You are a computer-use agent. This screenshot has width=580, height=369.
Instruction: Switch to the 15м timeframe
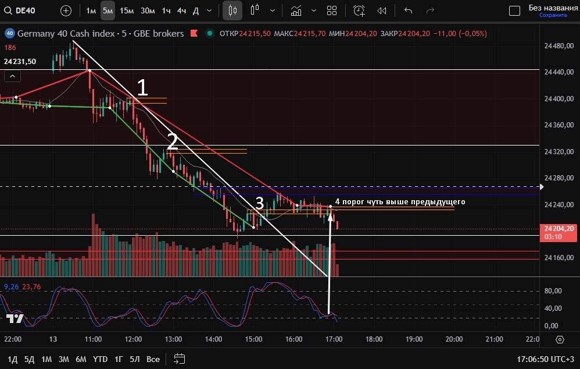click(x=127, y=10)
